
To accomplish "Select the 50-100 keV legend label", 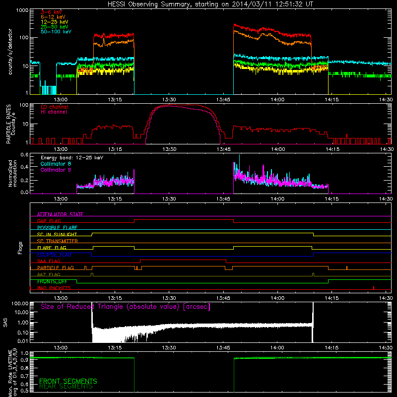I will pos(56,32).
